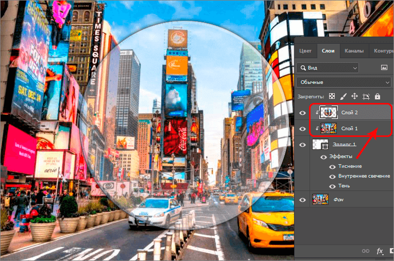Toggle lock position move icon

tap(354, 96)
